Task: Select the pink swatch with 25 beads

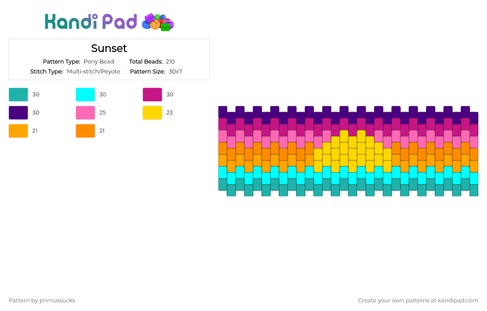Action: (85, 113)
